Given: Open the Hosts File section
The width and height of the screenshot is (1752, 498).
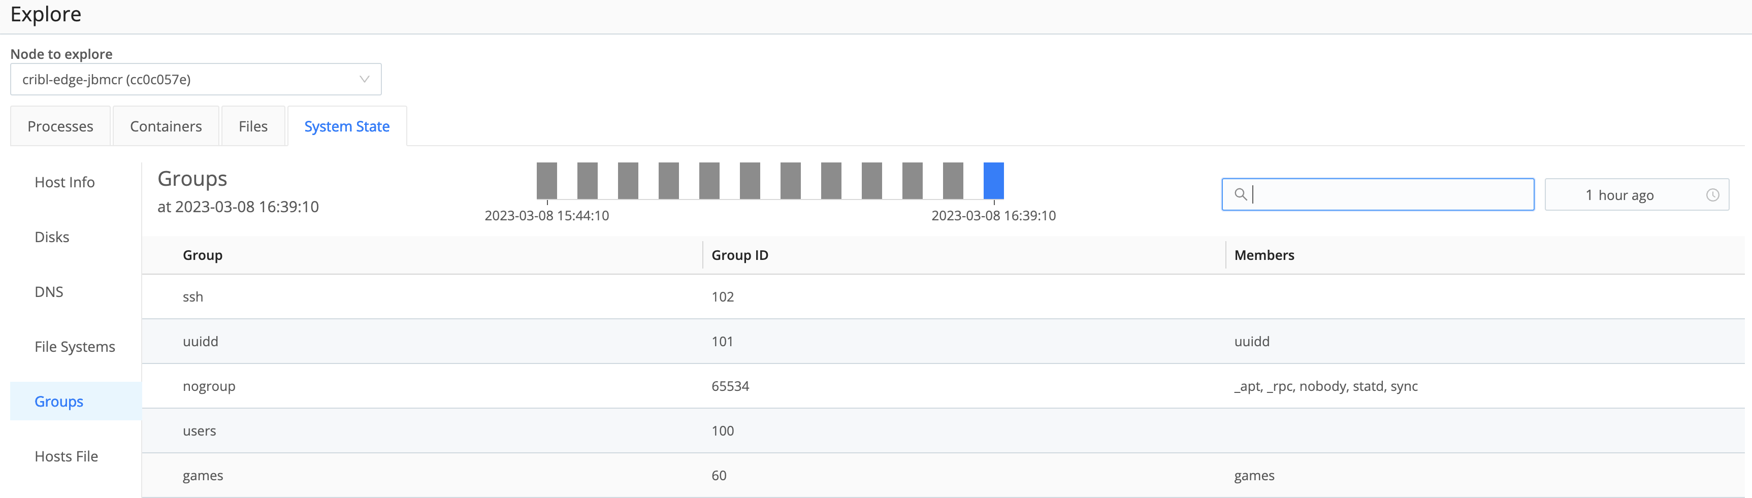Looking at the screenshot, I should (66, 456).
